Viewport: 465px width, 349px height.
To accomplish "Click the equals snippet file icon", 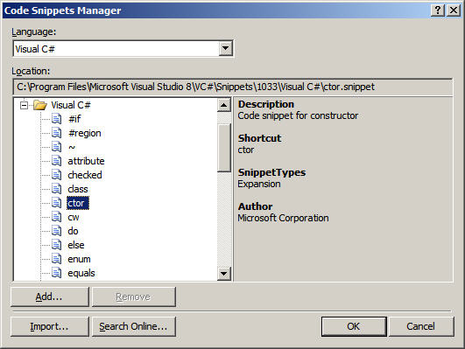I will (57, 273).
